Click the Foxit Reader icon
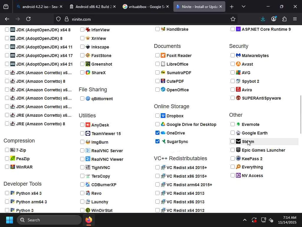The width and height of the screenshot is (302, 227). click(x=163, y=55)
